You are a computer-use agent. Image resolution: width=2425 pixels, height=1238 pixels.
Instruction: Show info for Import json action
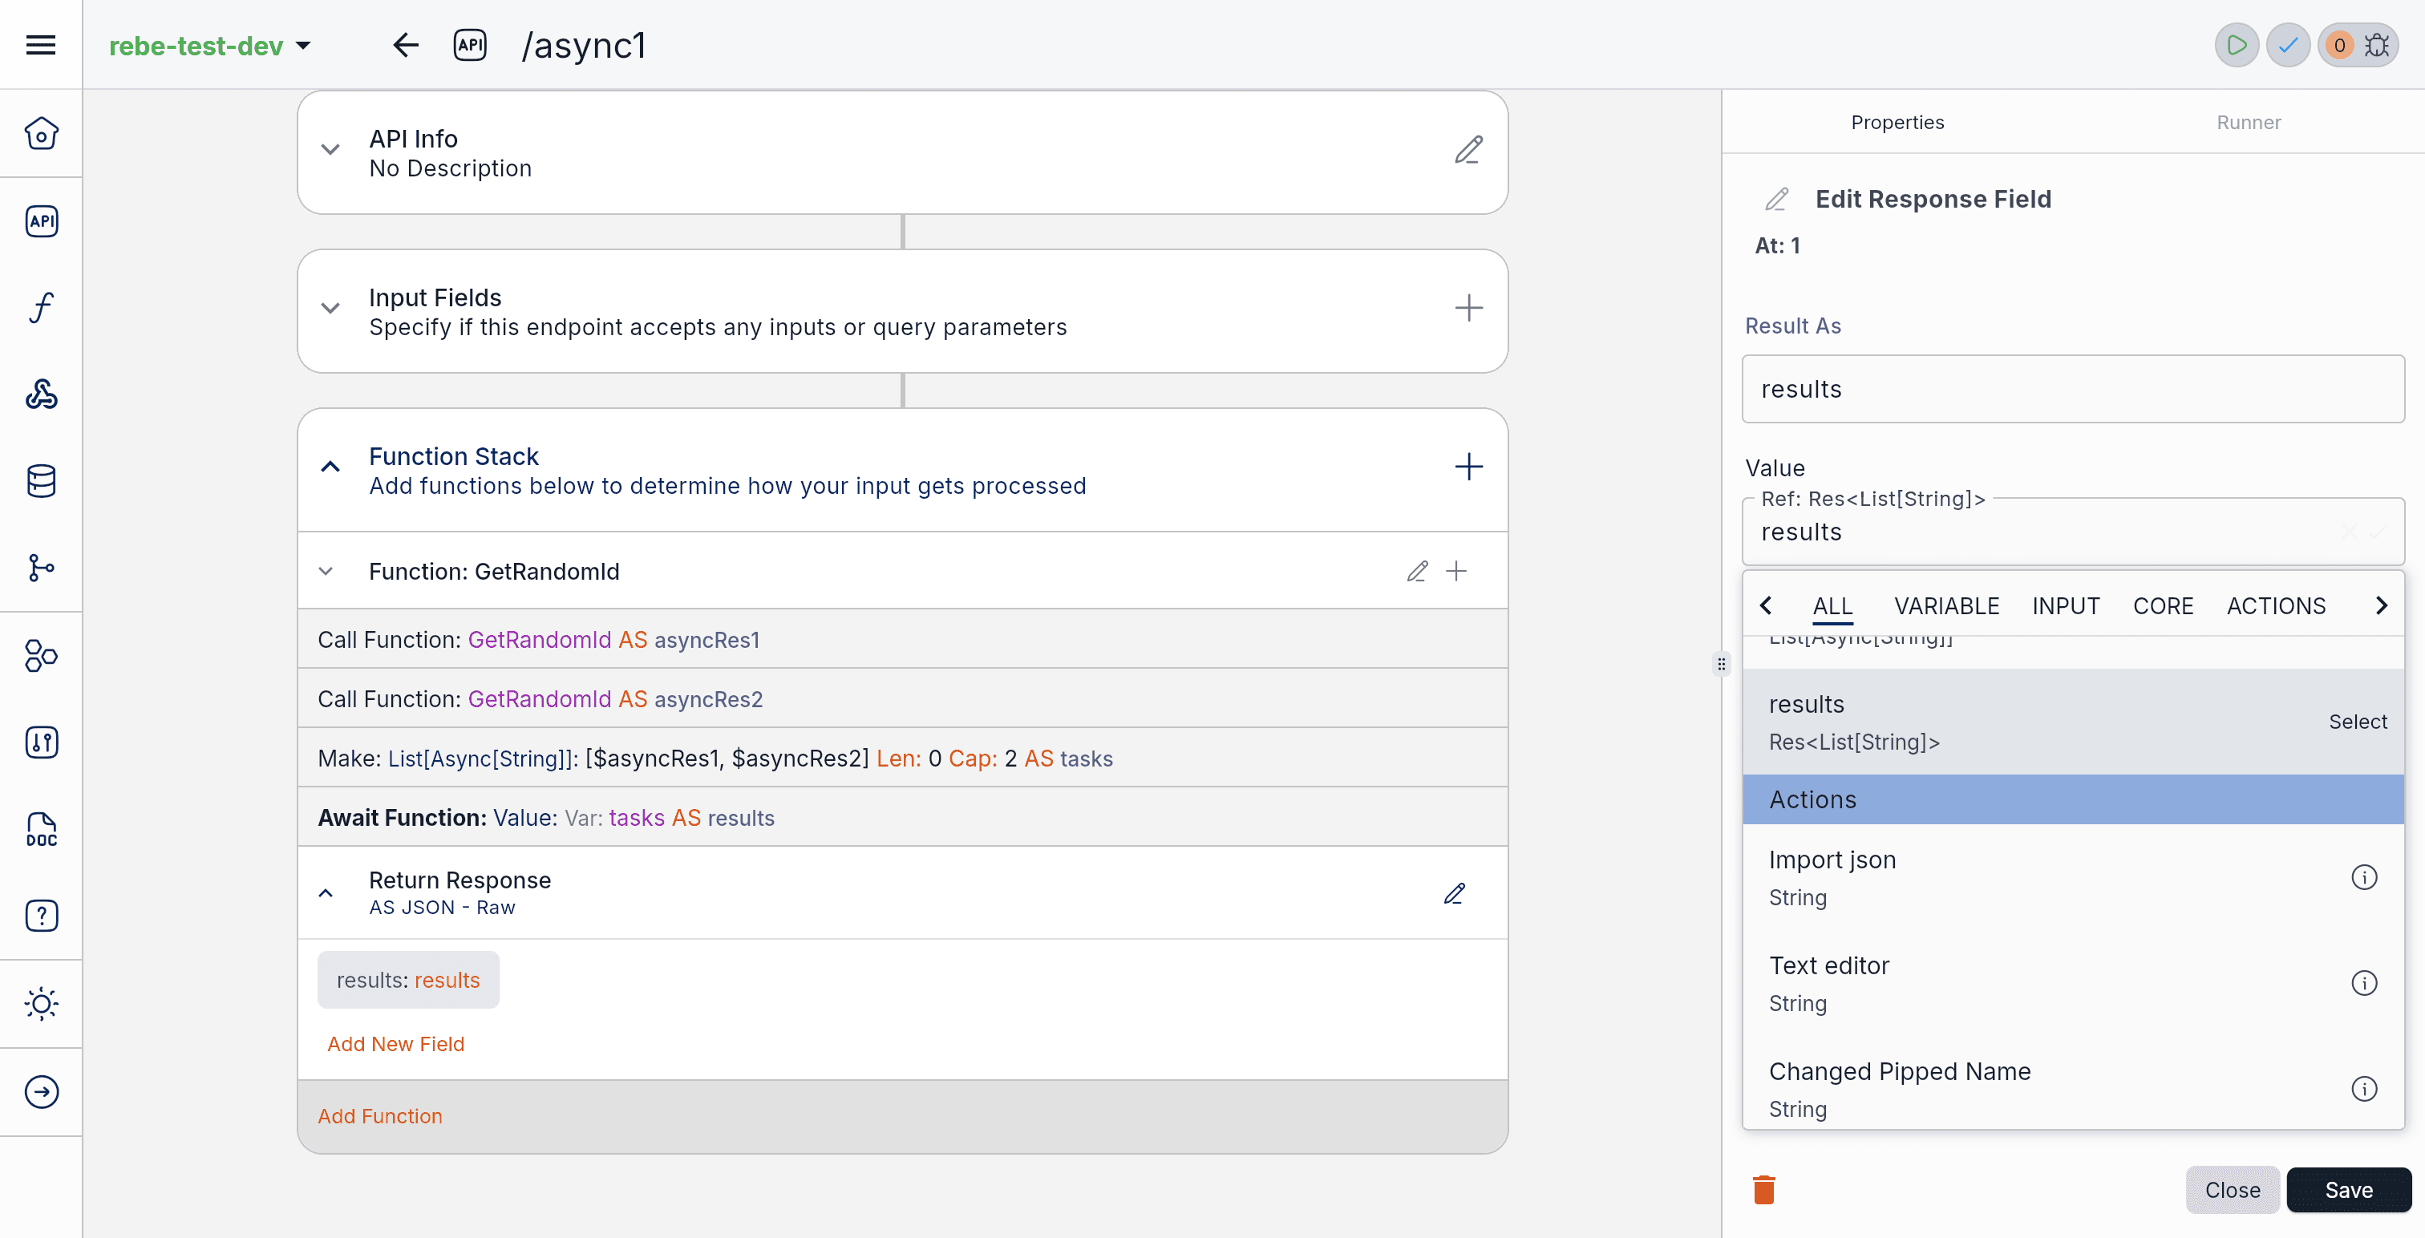[2364, 876]
